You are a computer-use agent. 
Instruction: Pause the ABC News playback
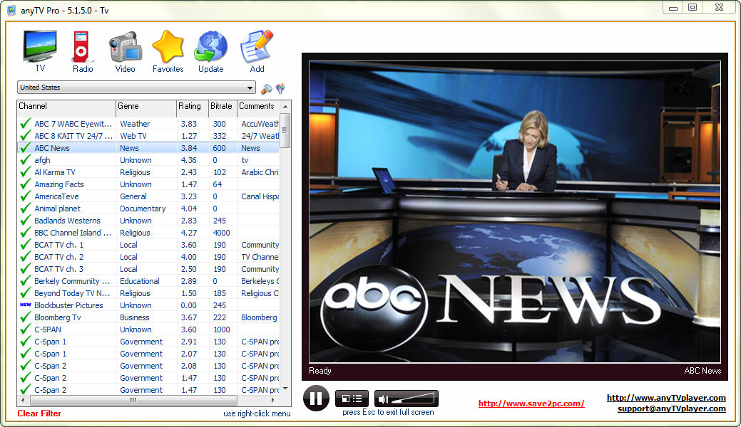316,398
